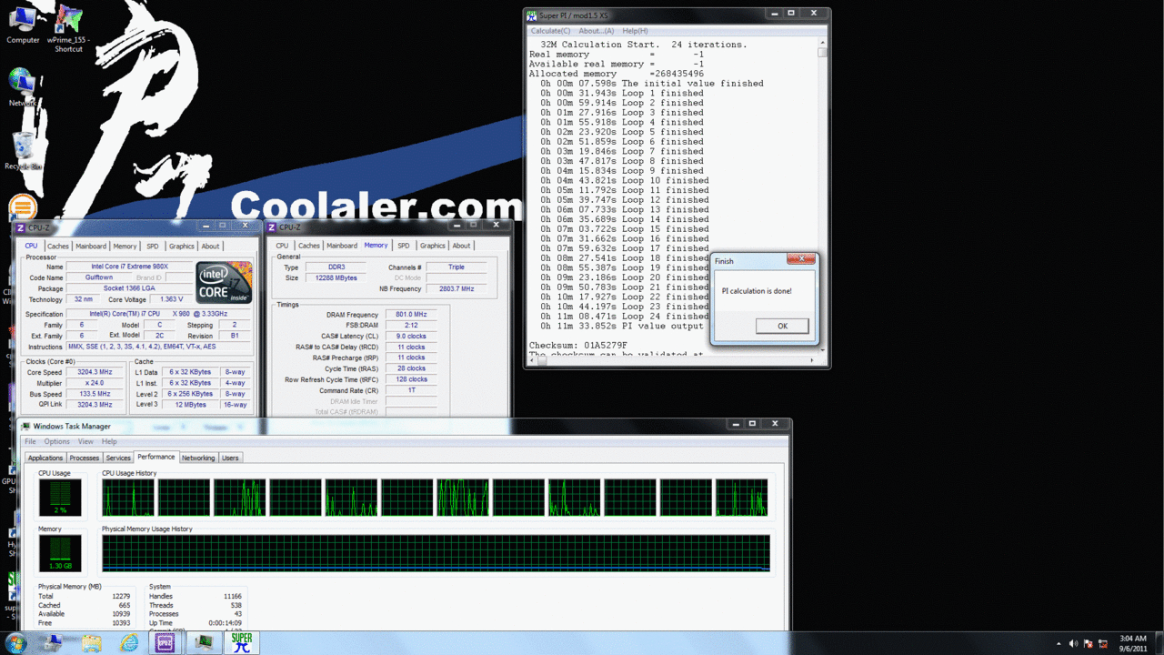
Task: Select the Graphics tab in right CPU-Z window
Action: coord(433,246)
